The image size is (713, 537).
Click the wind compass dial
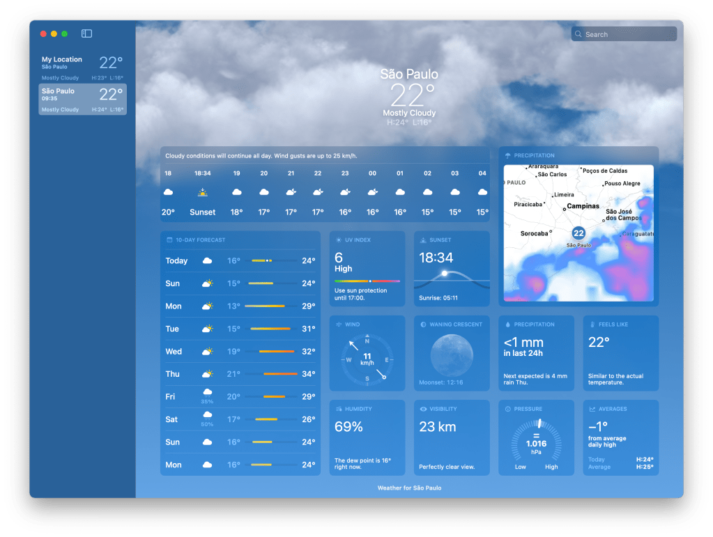367,359
